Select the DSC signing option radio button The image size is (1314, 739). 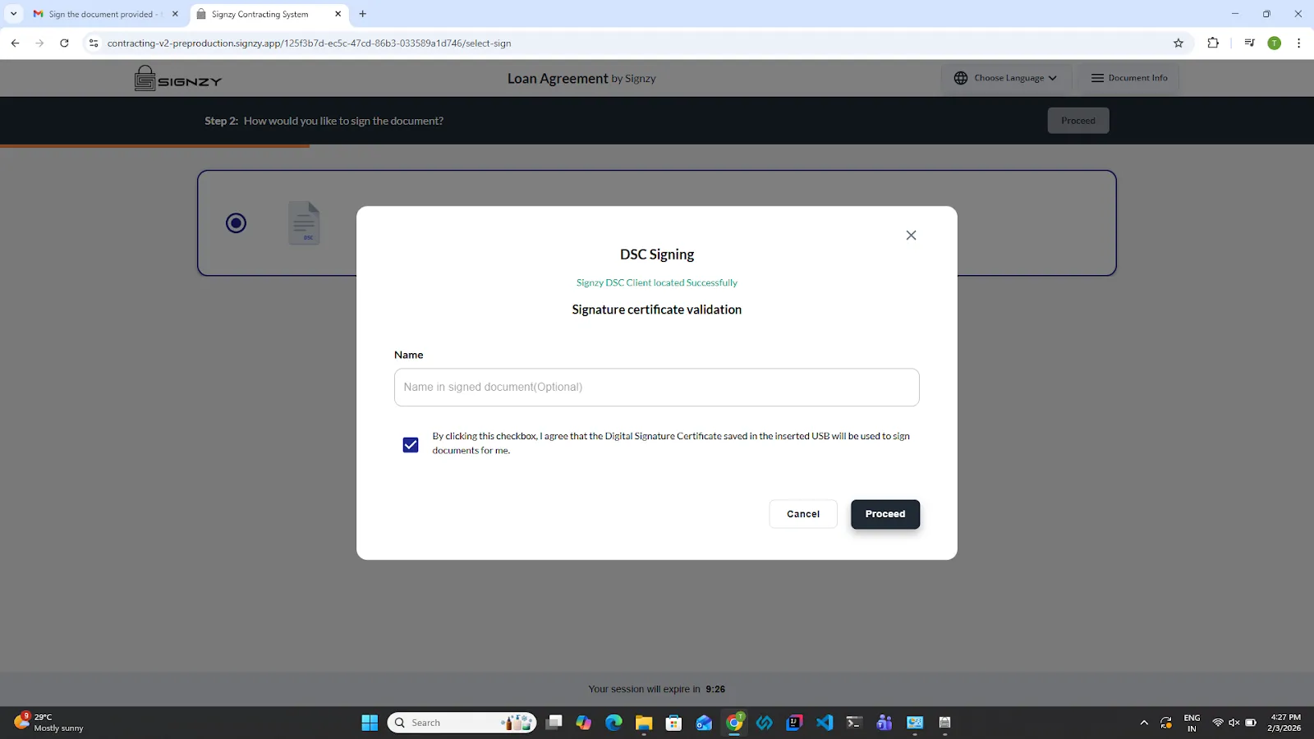pyautogui.click(x=236, y=223)
